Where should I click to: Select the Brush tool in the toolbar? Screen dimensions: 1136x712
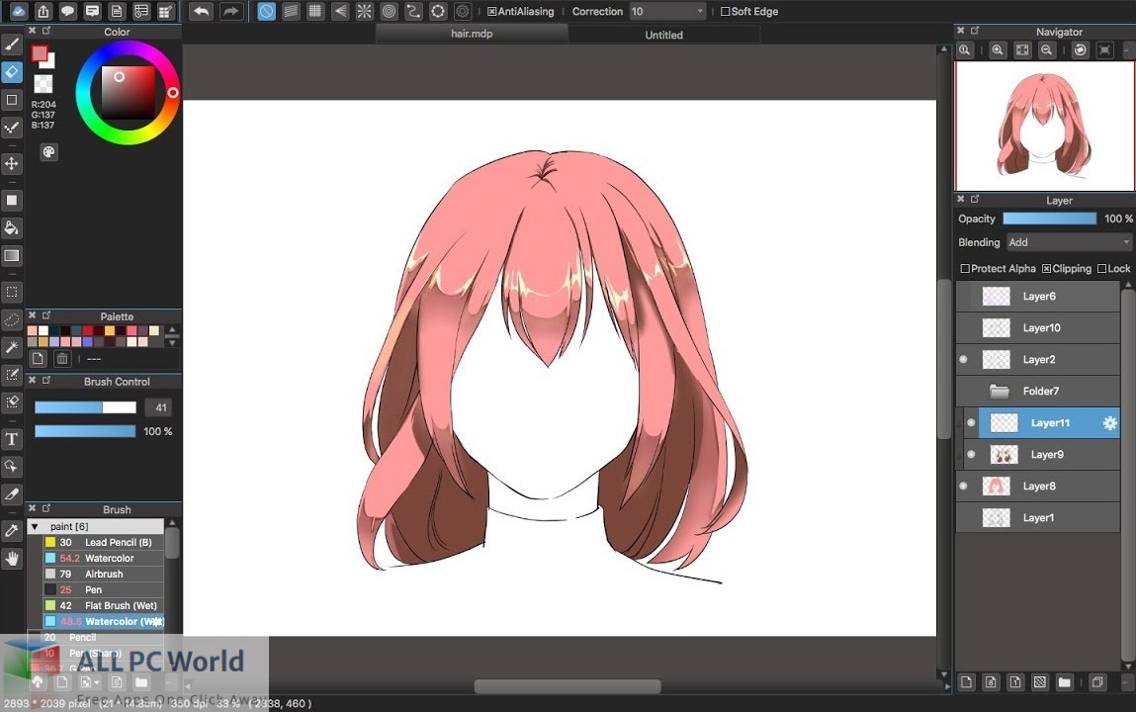click(12, 44)
